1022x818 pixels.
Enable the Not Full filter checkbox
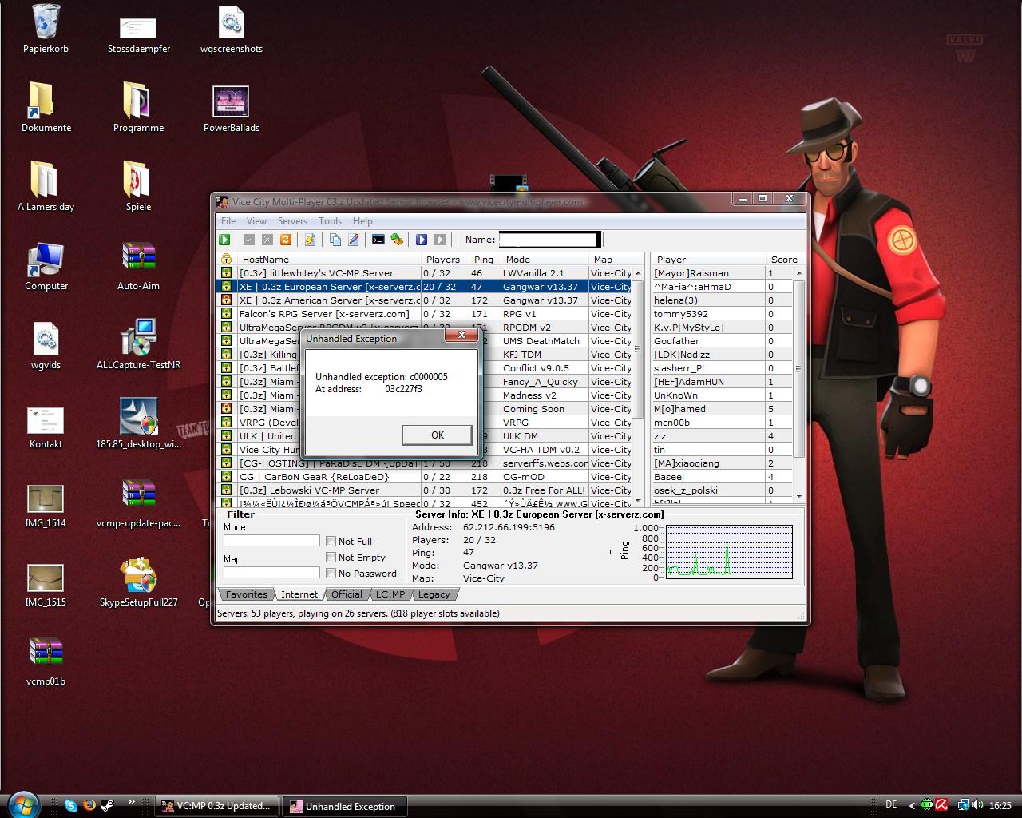331,542
